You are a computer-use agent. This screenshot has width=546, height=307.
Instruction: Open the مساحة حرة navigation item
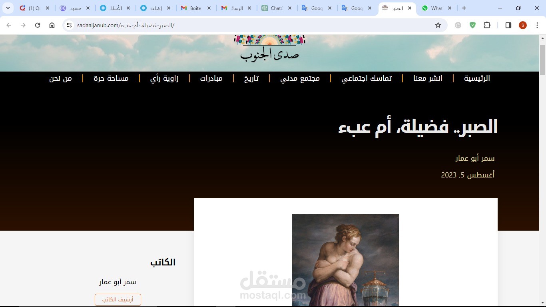click(x=111, y=78)
